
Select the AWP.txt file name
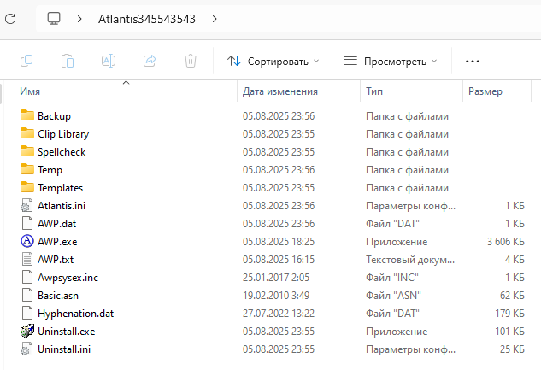coord(56,259)
